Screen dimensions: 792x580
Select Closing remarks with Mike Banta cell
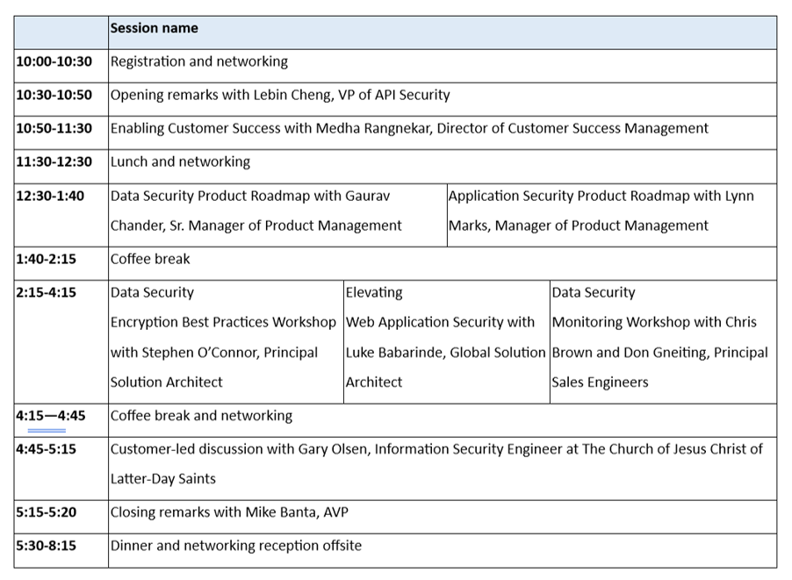pyautogui.click(x=229, y=512)
